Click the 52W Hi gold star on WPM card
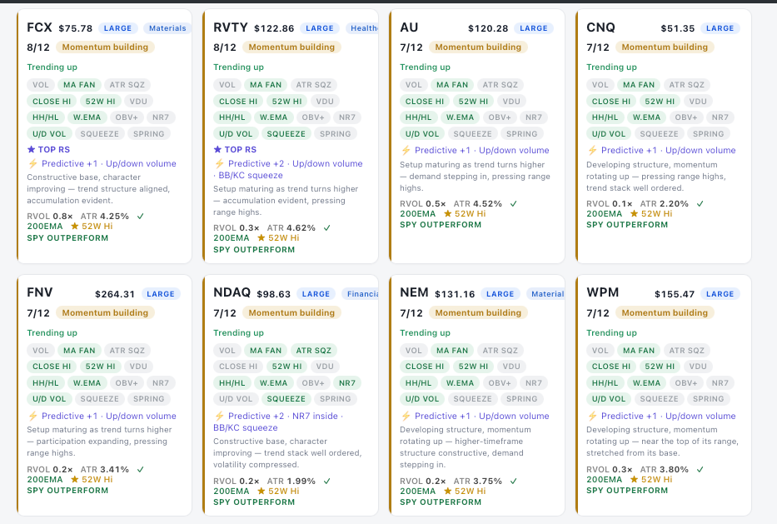Image resolution: width=777 pixels, height=524 pixels. [635, 479]
